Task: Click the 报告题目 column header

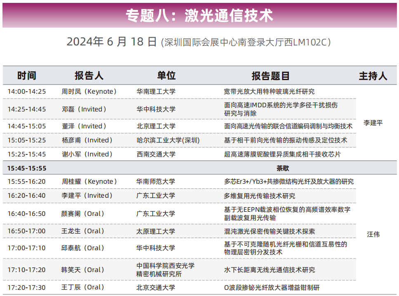Action: [271, 76]
